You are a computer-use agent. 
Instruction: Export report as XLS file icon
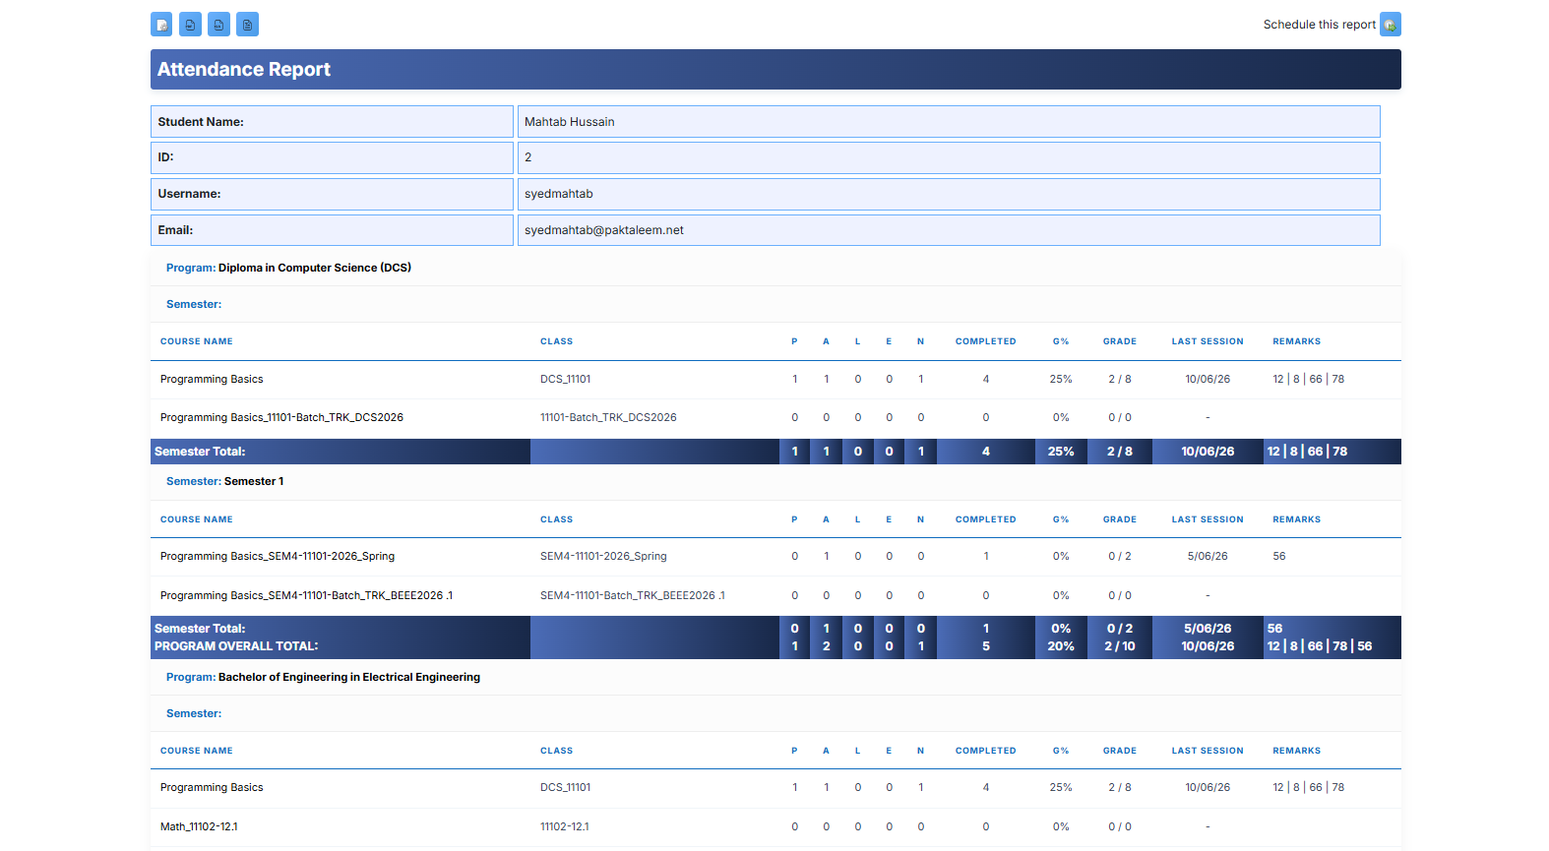[x=218, y=25]
